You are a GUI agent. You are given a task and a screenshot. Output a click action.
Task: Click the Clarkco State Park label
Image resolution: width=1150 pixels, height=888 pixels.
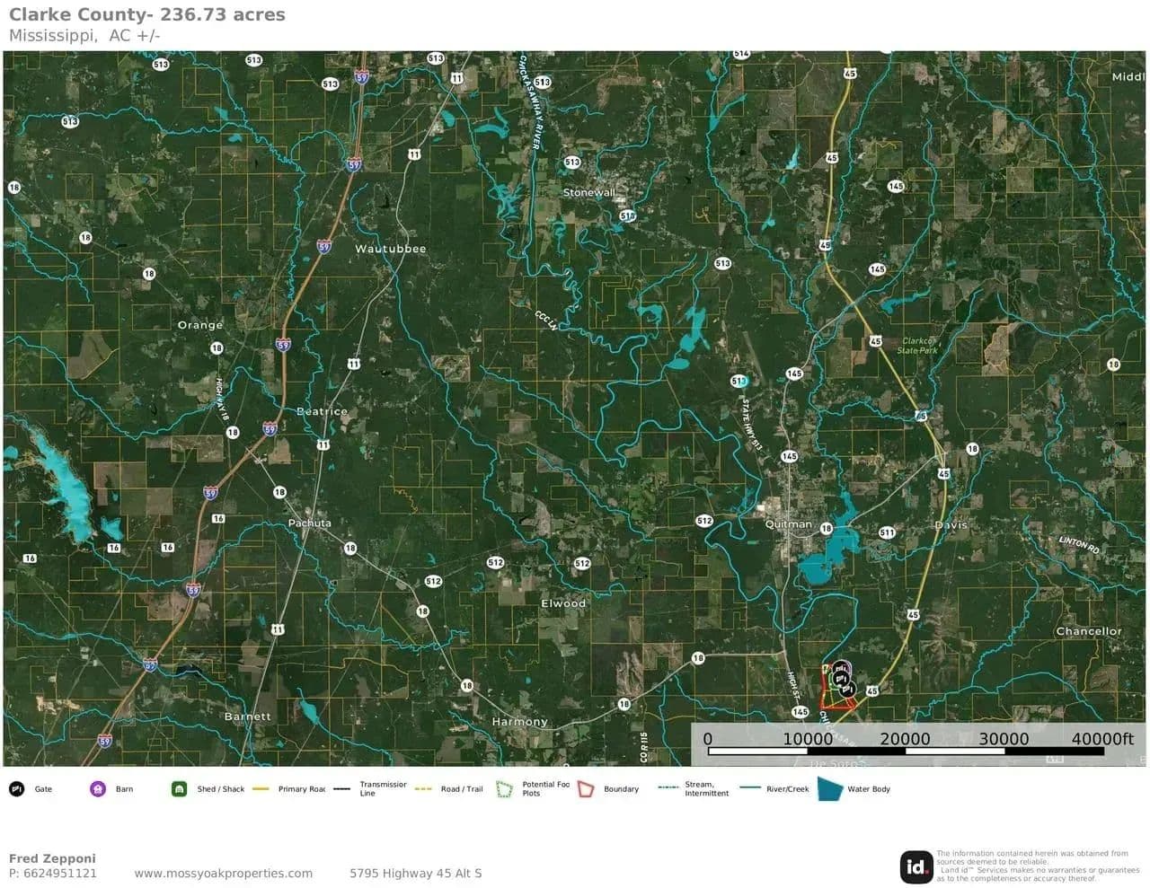917,346
